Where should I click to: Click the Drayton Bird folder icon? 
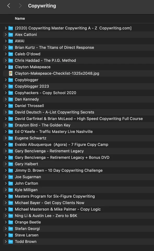(x=10, y=125)
